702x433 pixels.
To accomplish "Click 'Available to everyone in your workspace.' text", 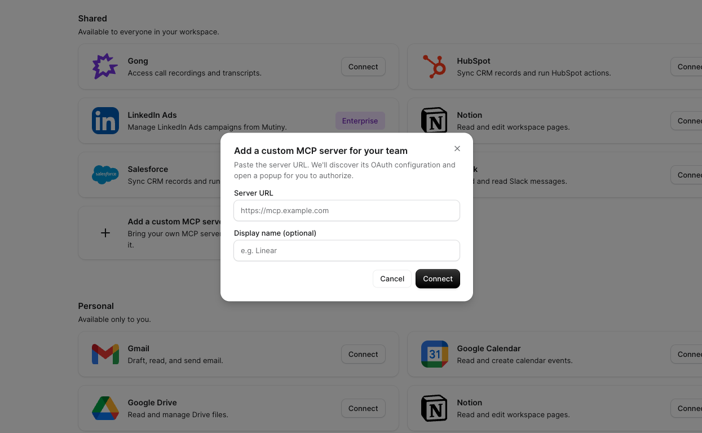I will (x=148, y=32).
